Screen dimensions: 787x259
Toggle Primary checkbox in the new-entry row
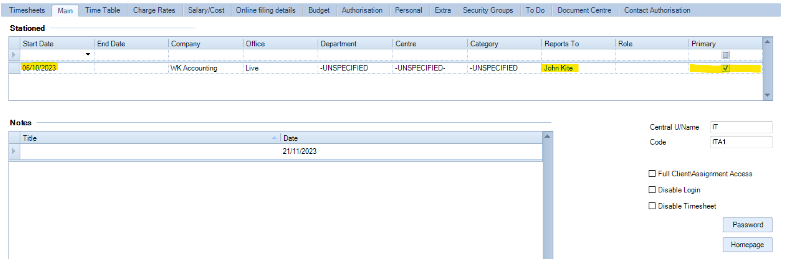tap(726, 55)
